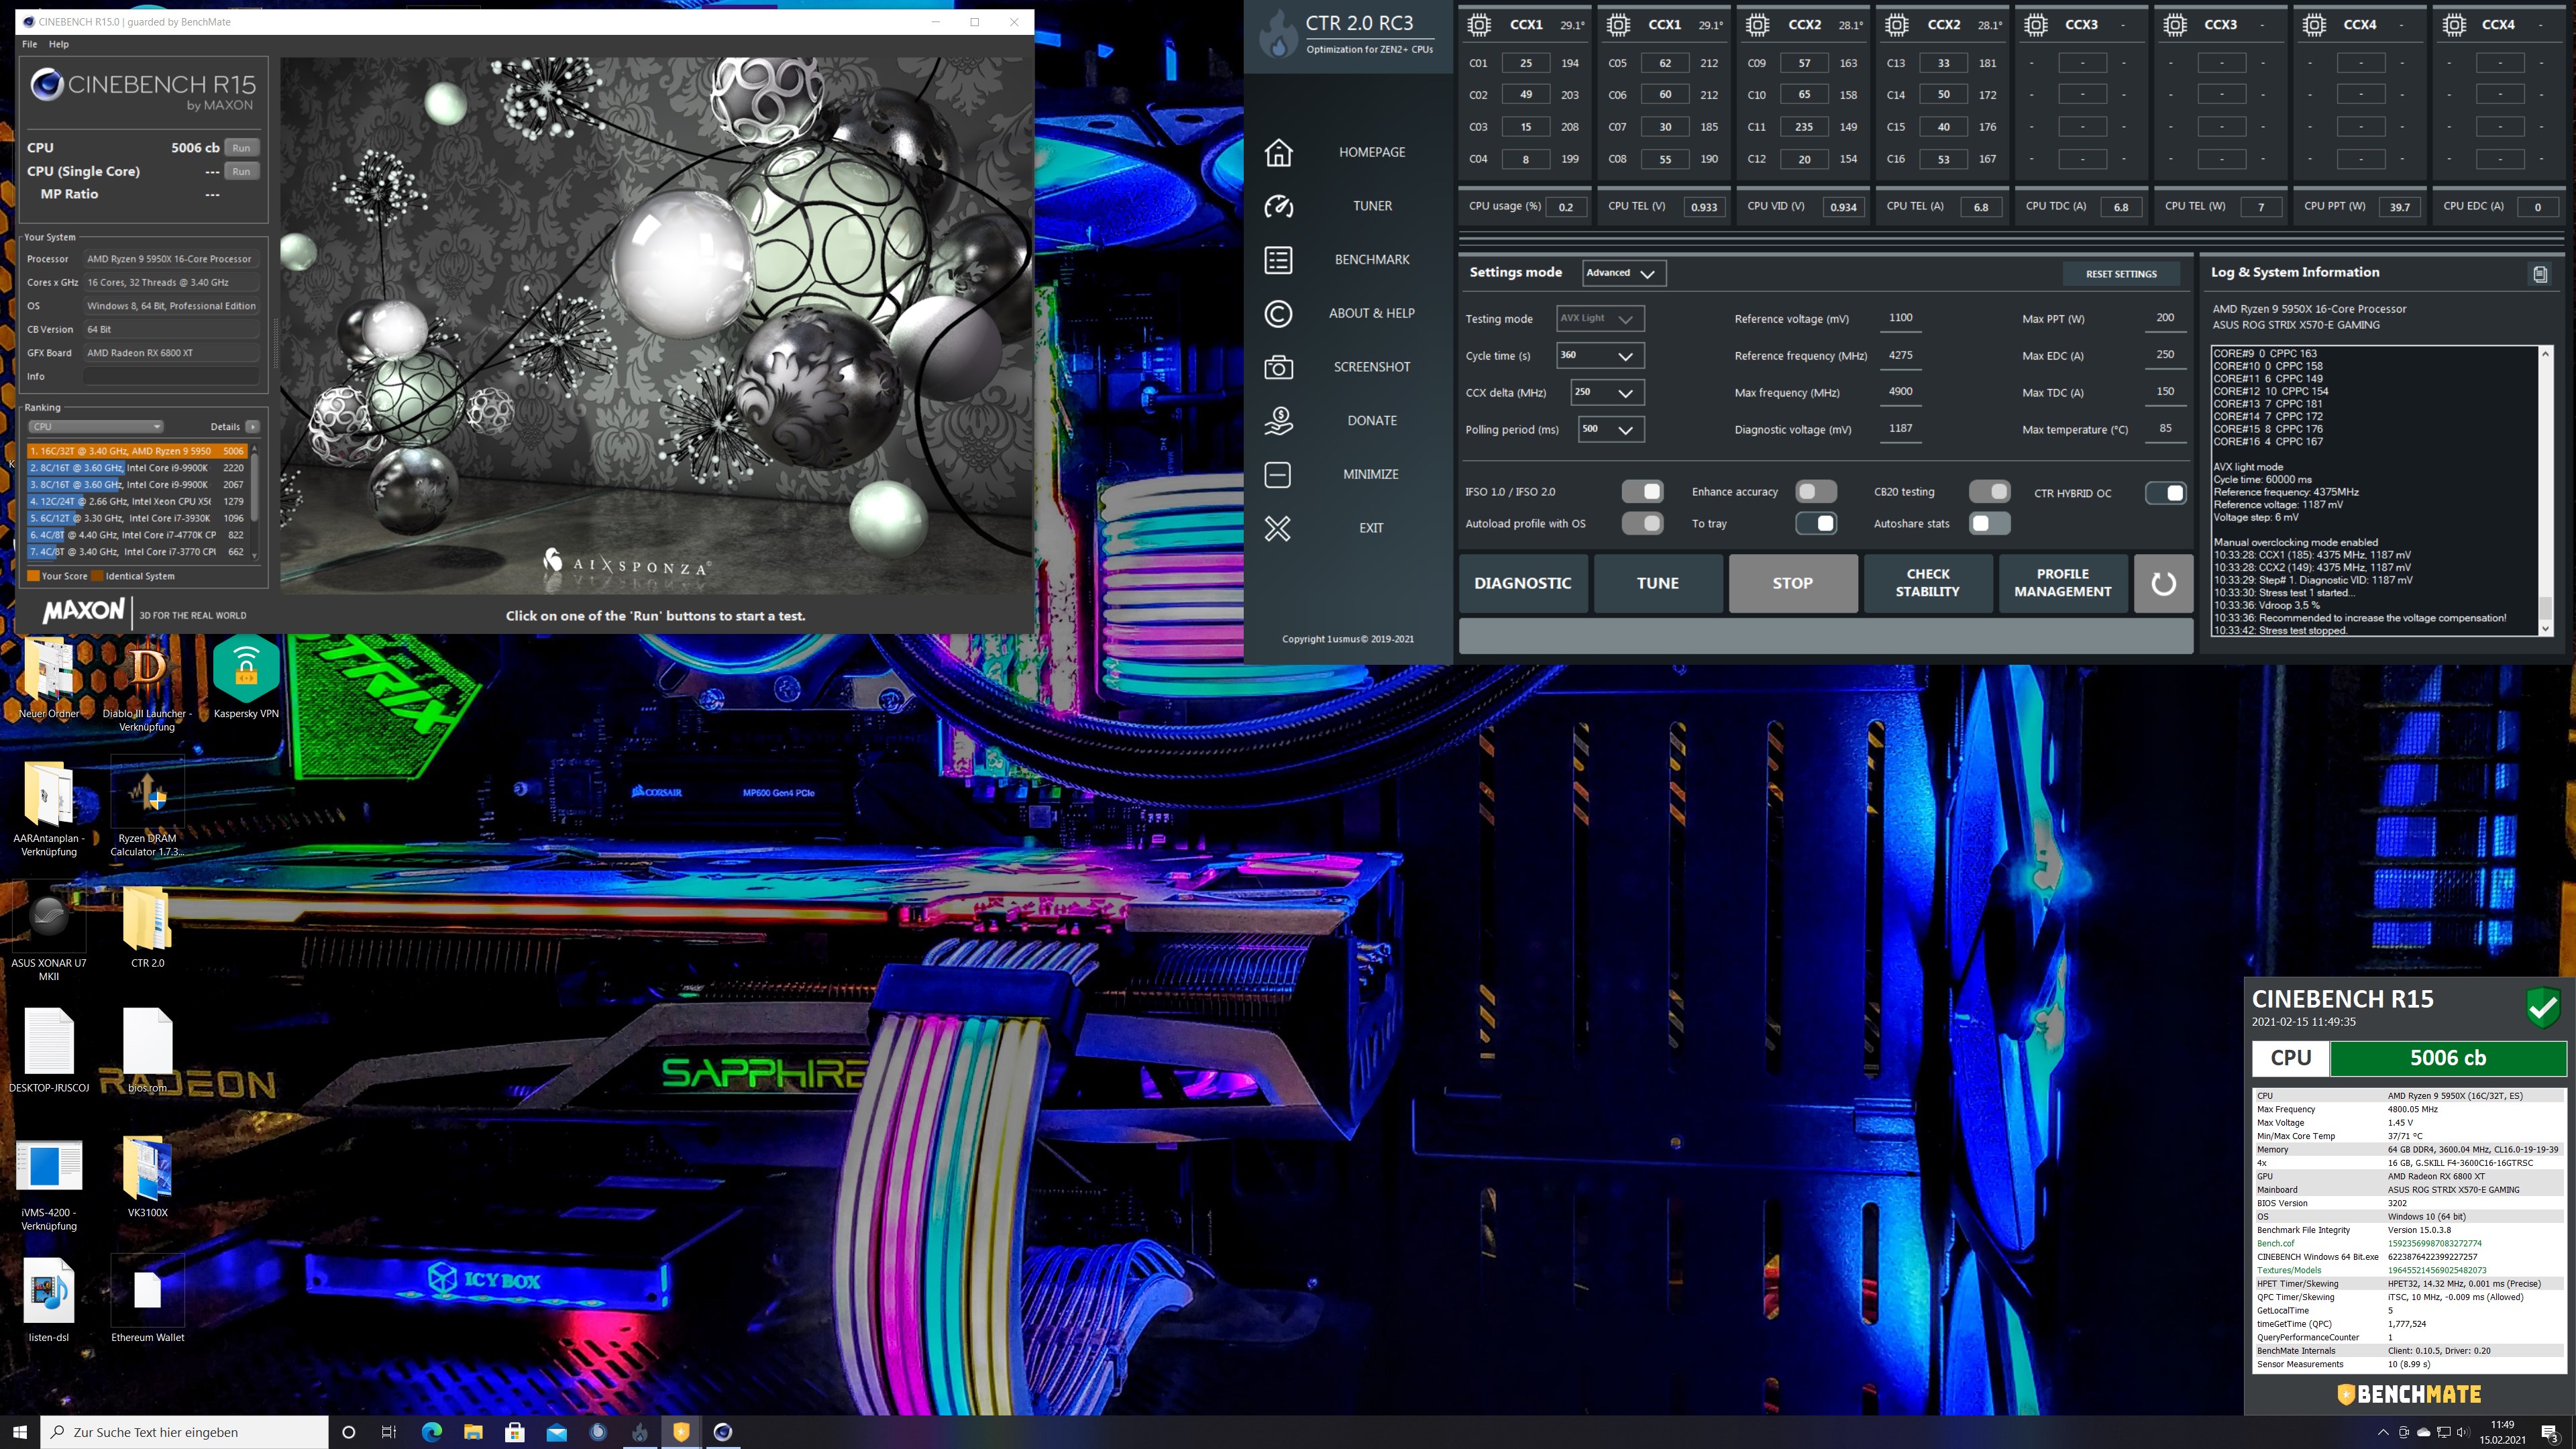Viewport: 2576px width, 1449px height.
Task: Click Max frequency (MHz) input field
Action: [x=1901, y=393]
